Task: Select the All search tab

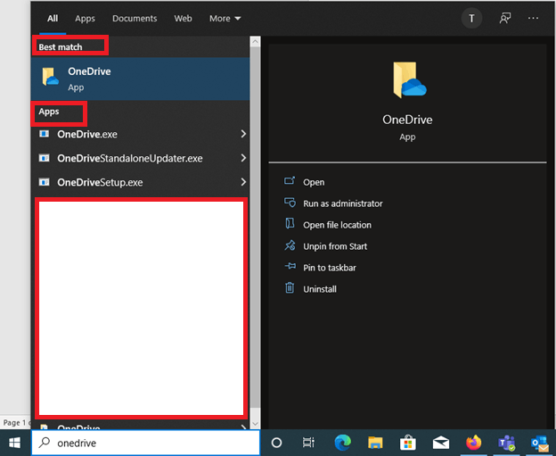Action: [x=53, y=19]
